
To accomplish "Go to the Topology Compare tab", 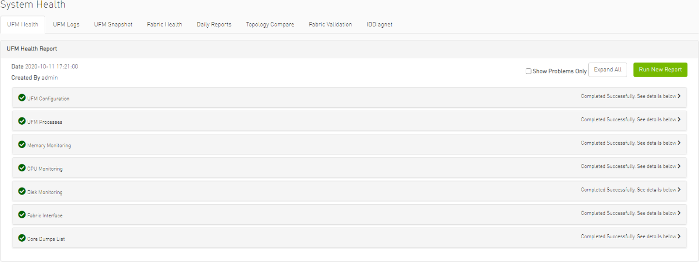I will 270,24.
